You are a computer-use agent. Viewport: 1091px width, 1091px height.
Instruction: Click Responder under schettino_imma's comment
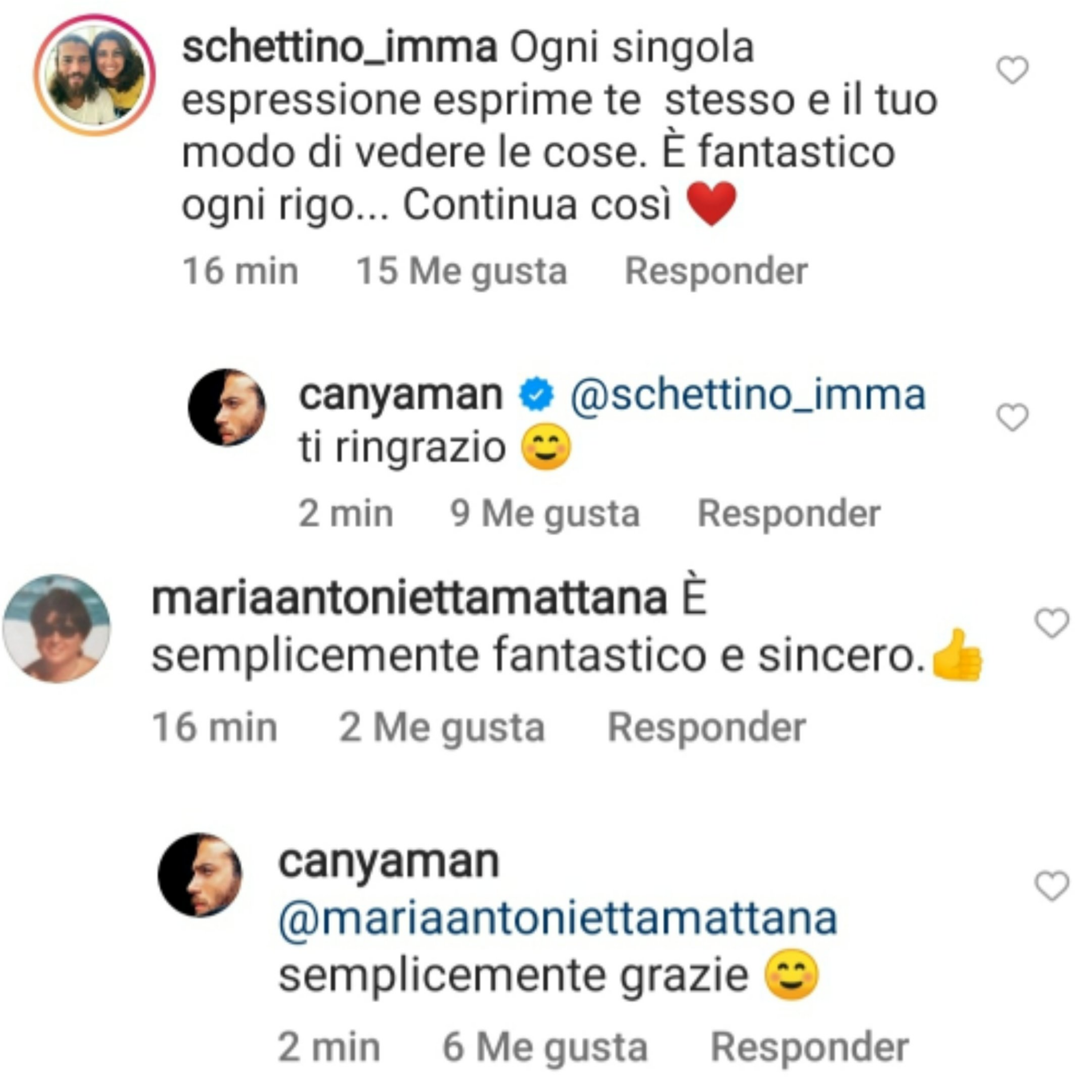point(716,272)
